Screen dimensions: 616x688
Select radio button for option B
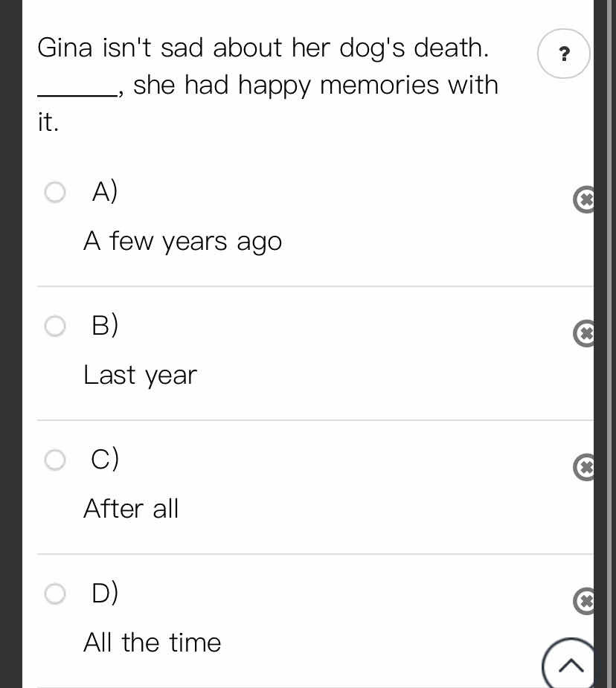(55, 326)
